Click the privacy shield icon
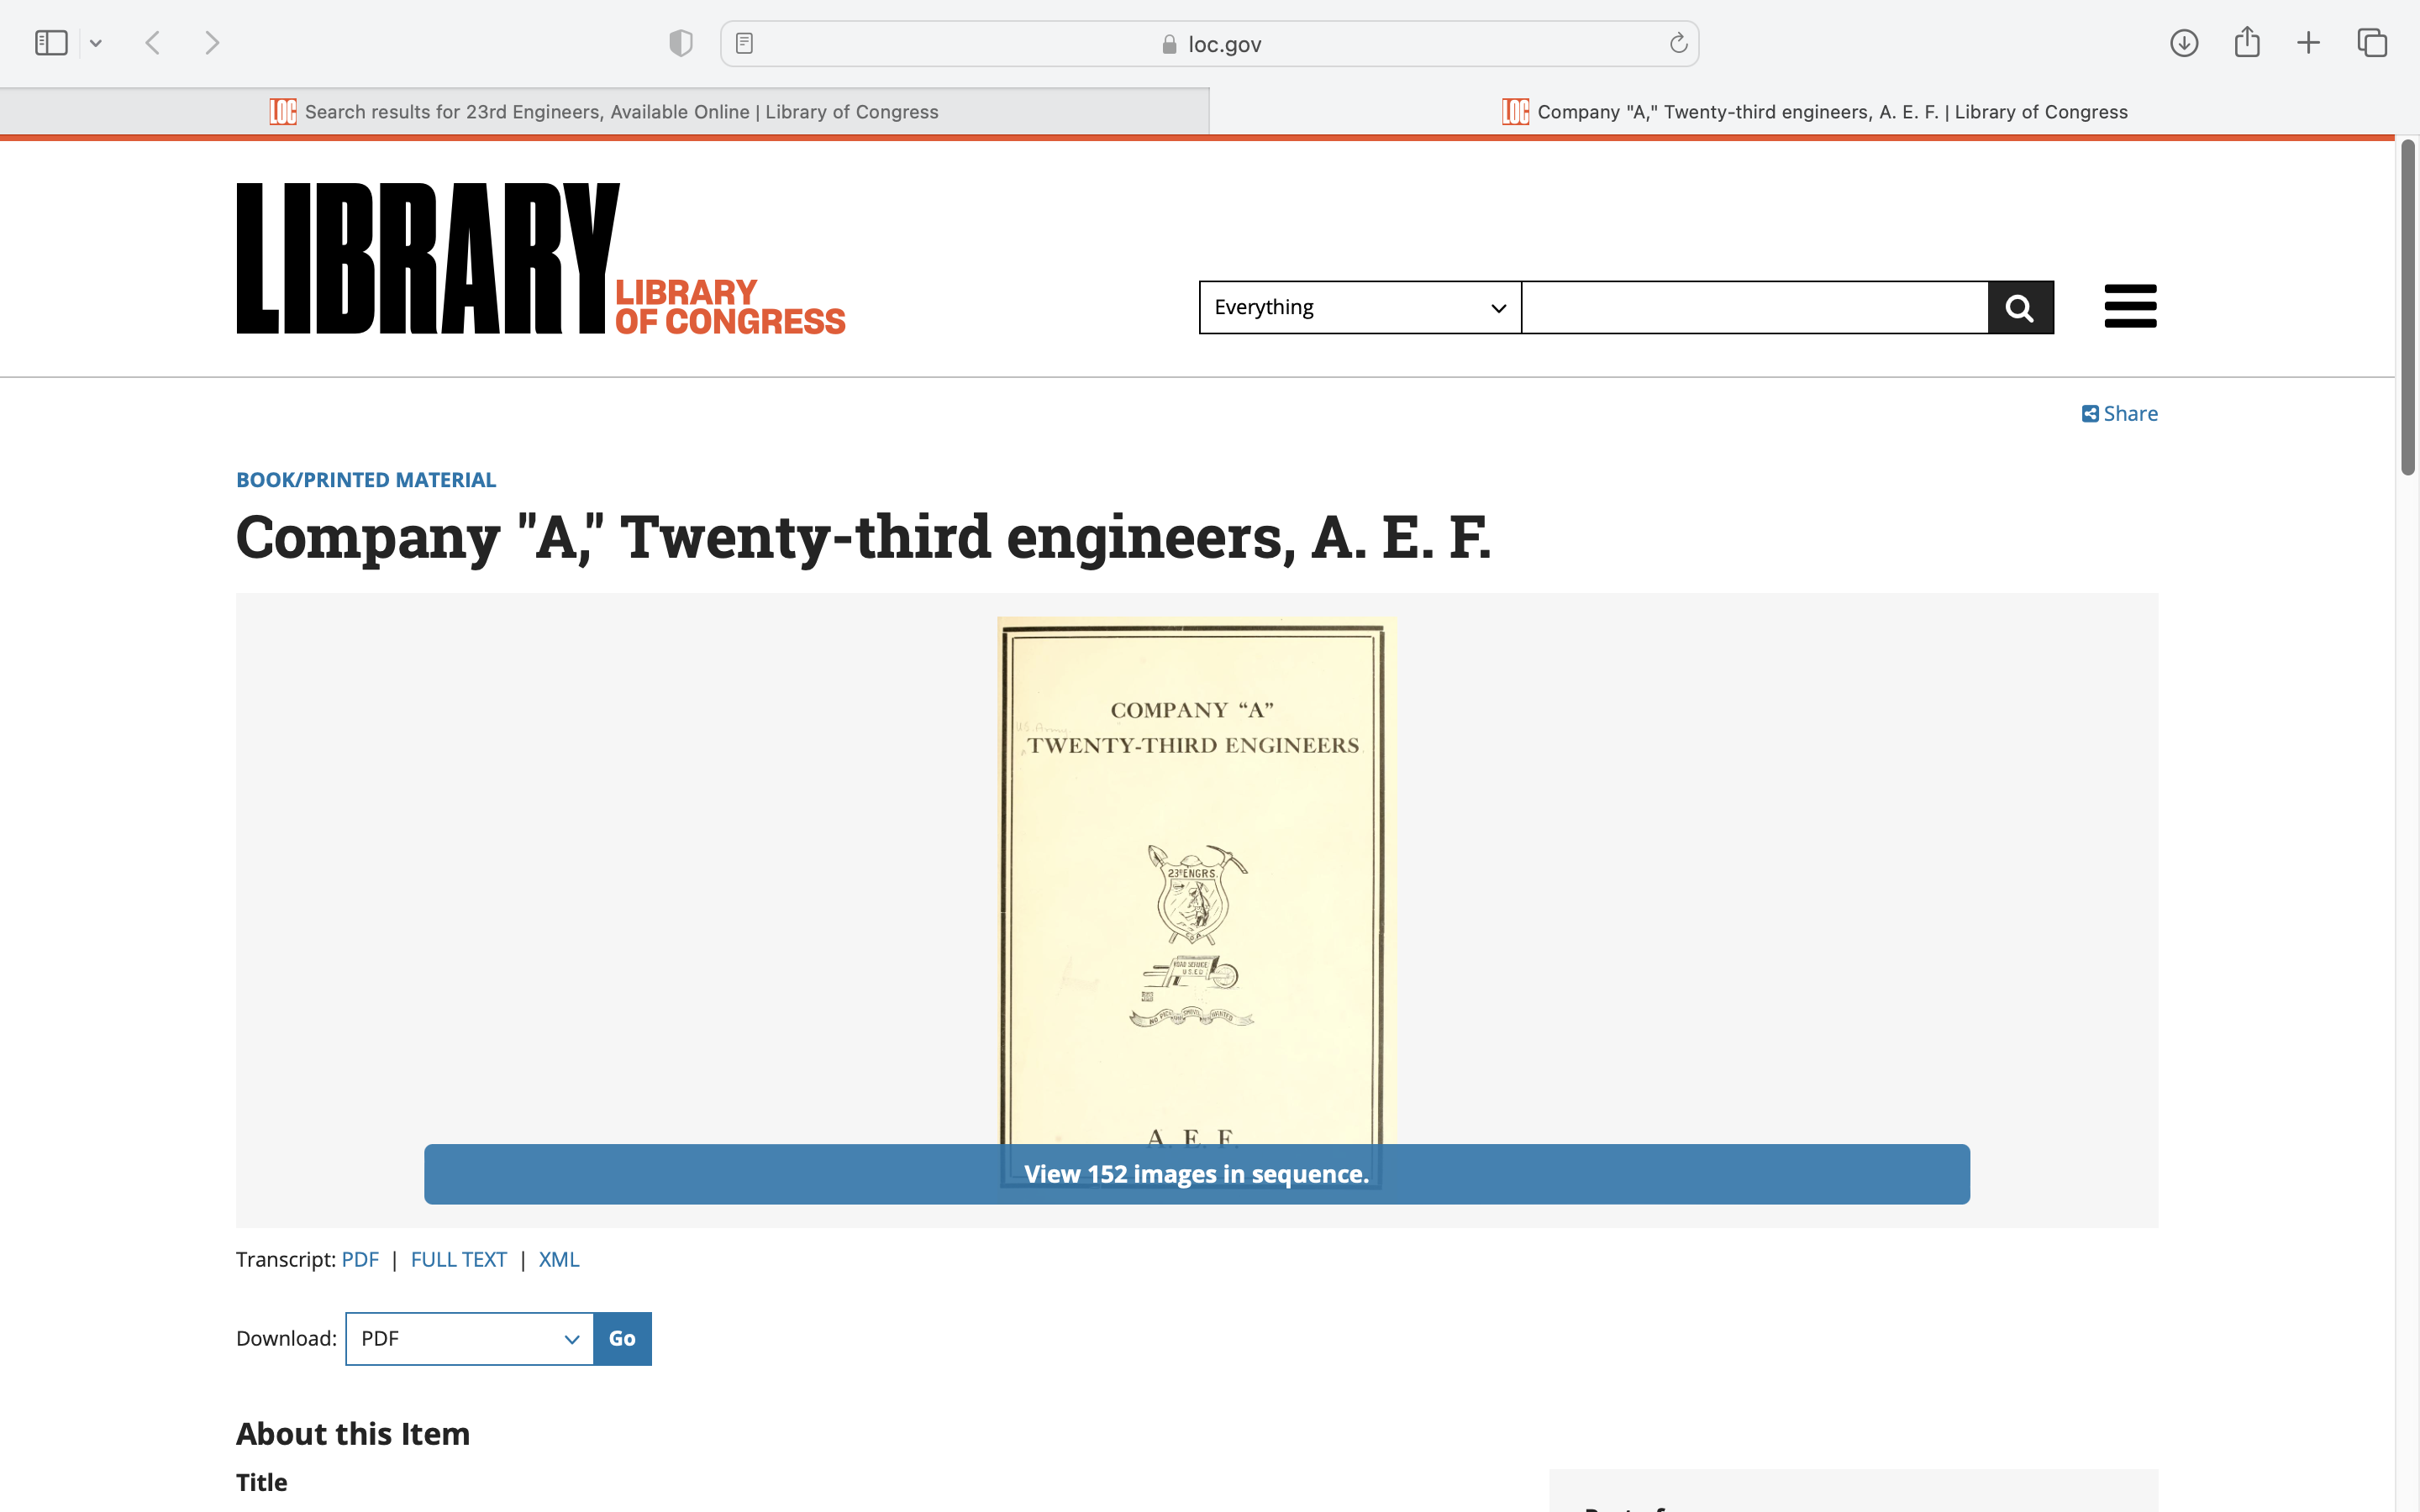The width and height of the screenshot is (2420, 1512). (x=681, y=43)
